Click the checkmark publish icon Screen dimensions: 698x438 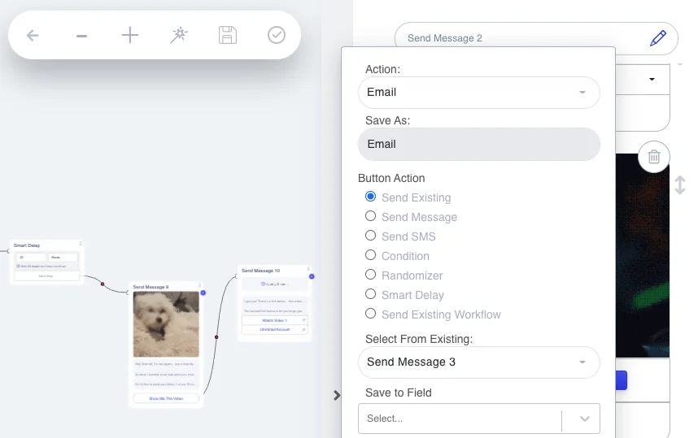[277, 35]
